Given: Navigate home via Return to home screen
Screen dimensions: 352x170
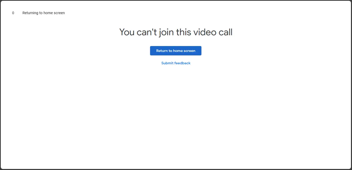Looking at the screenshot, I should tap(176, 51).
